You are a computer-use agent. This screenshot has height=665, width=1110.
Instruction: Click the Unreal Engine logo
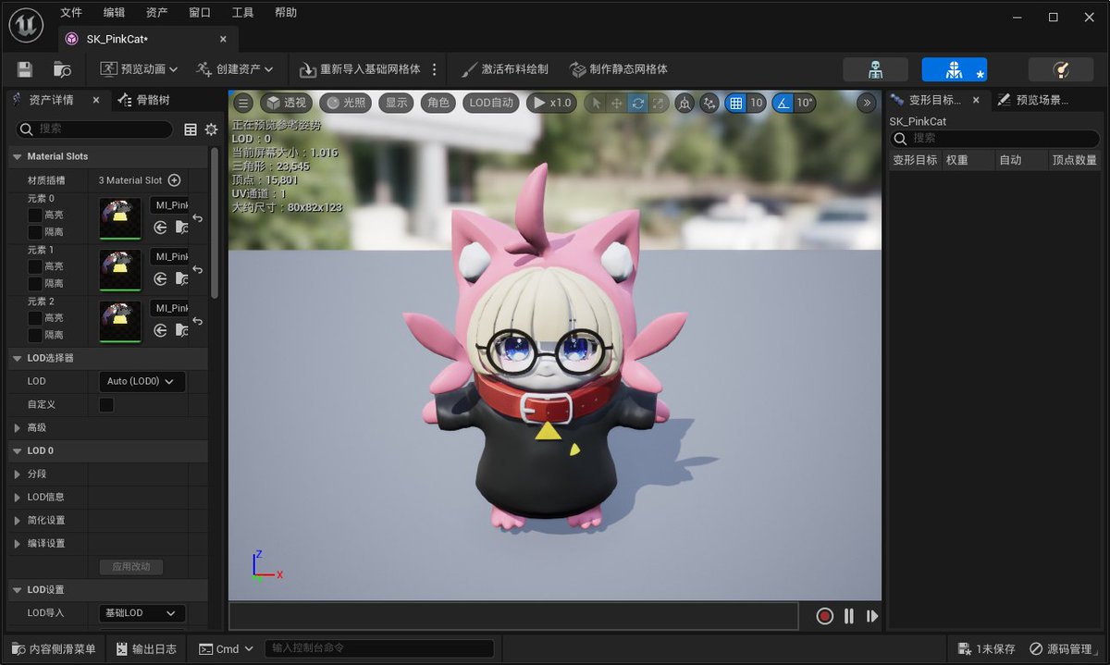[x=25, y=25]
